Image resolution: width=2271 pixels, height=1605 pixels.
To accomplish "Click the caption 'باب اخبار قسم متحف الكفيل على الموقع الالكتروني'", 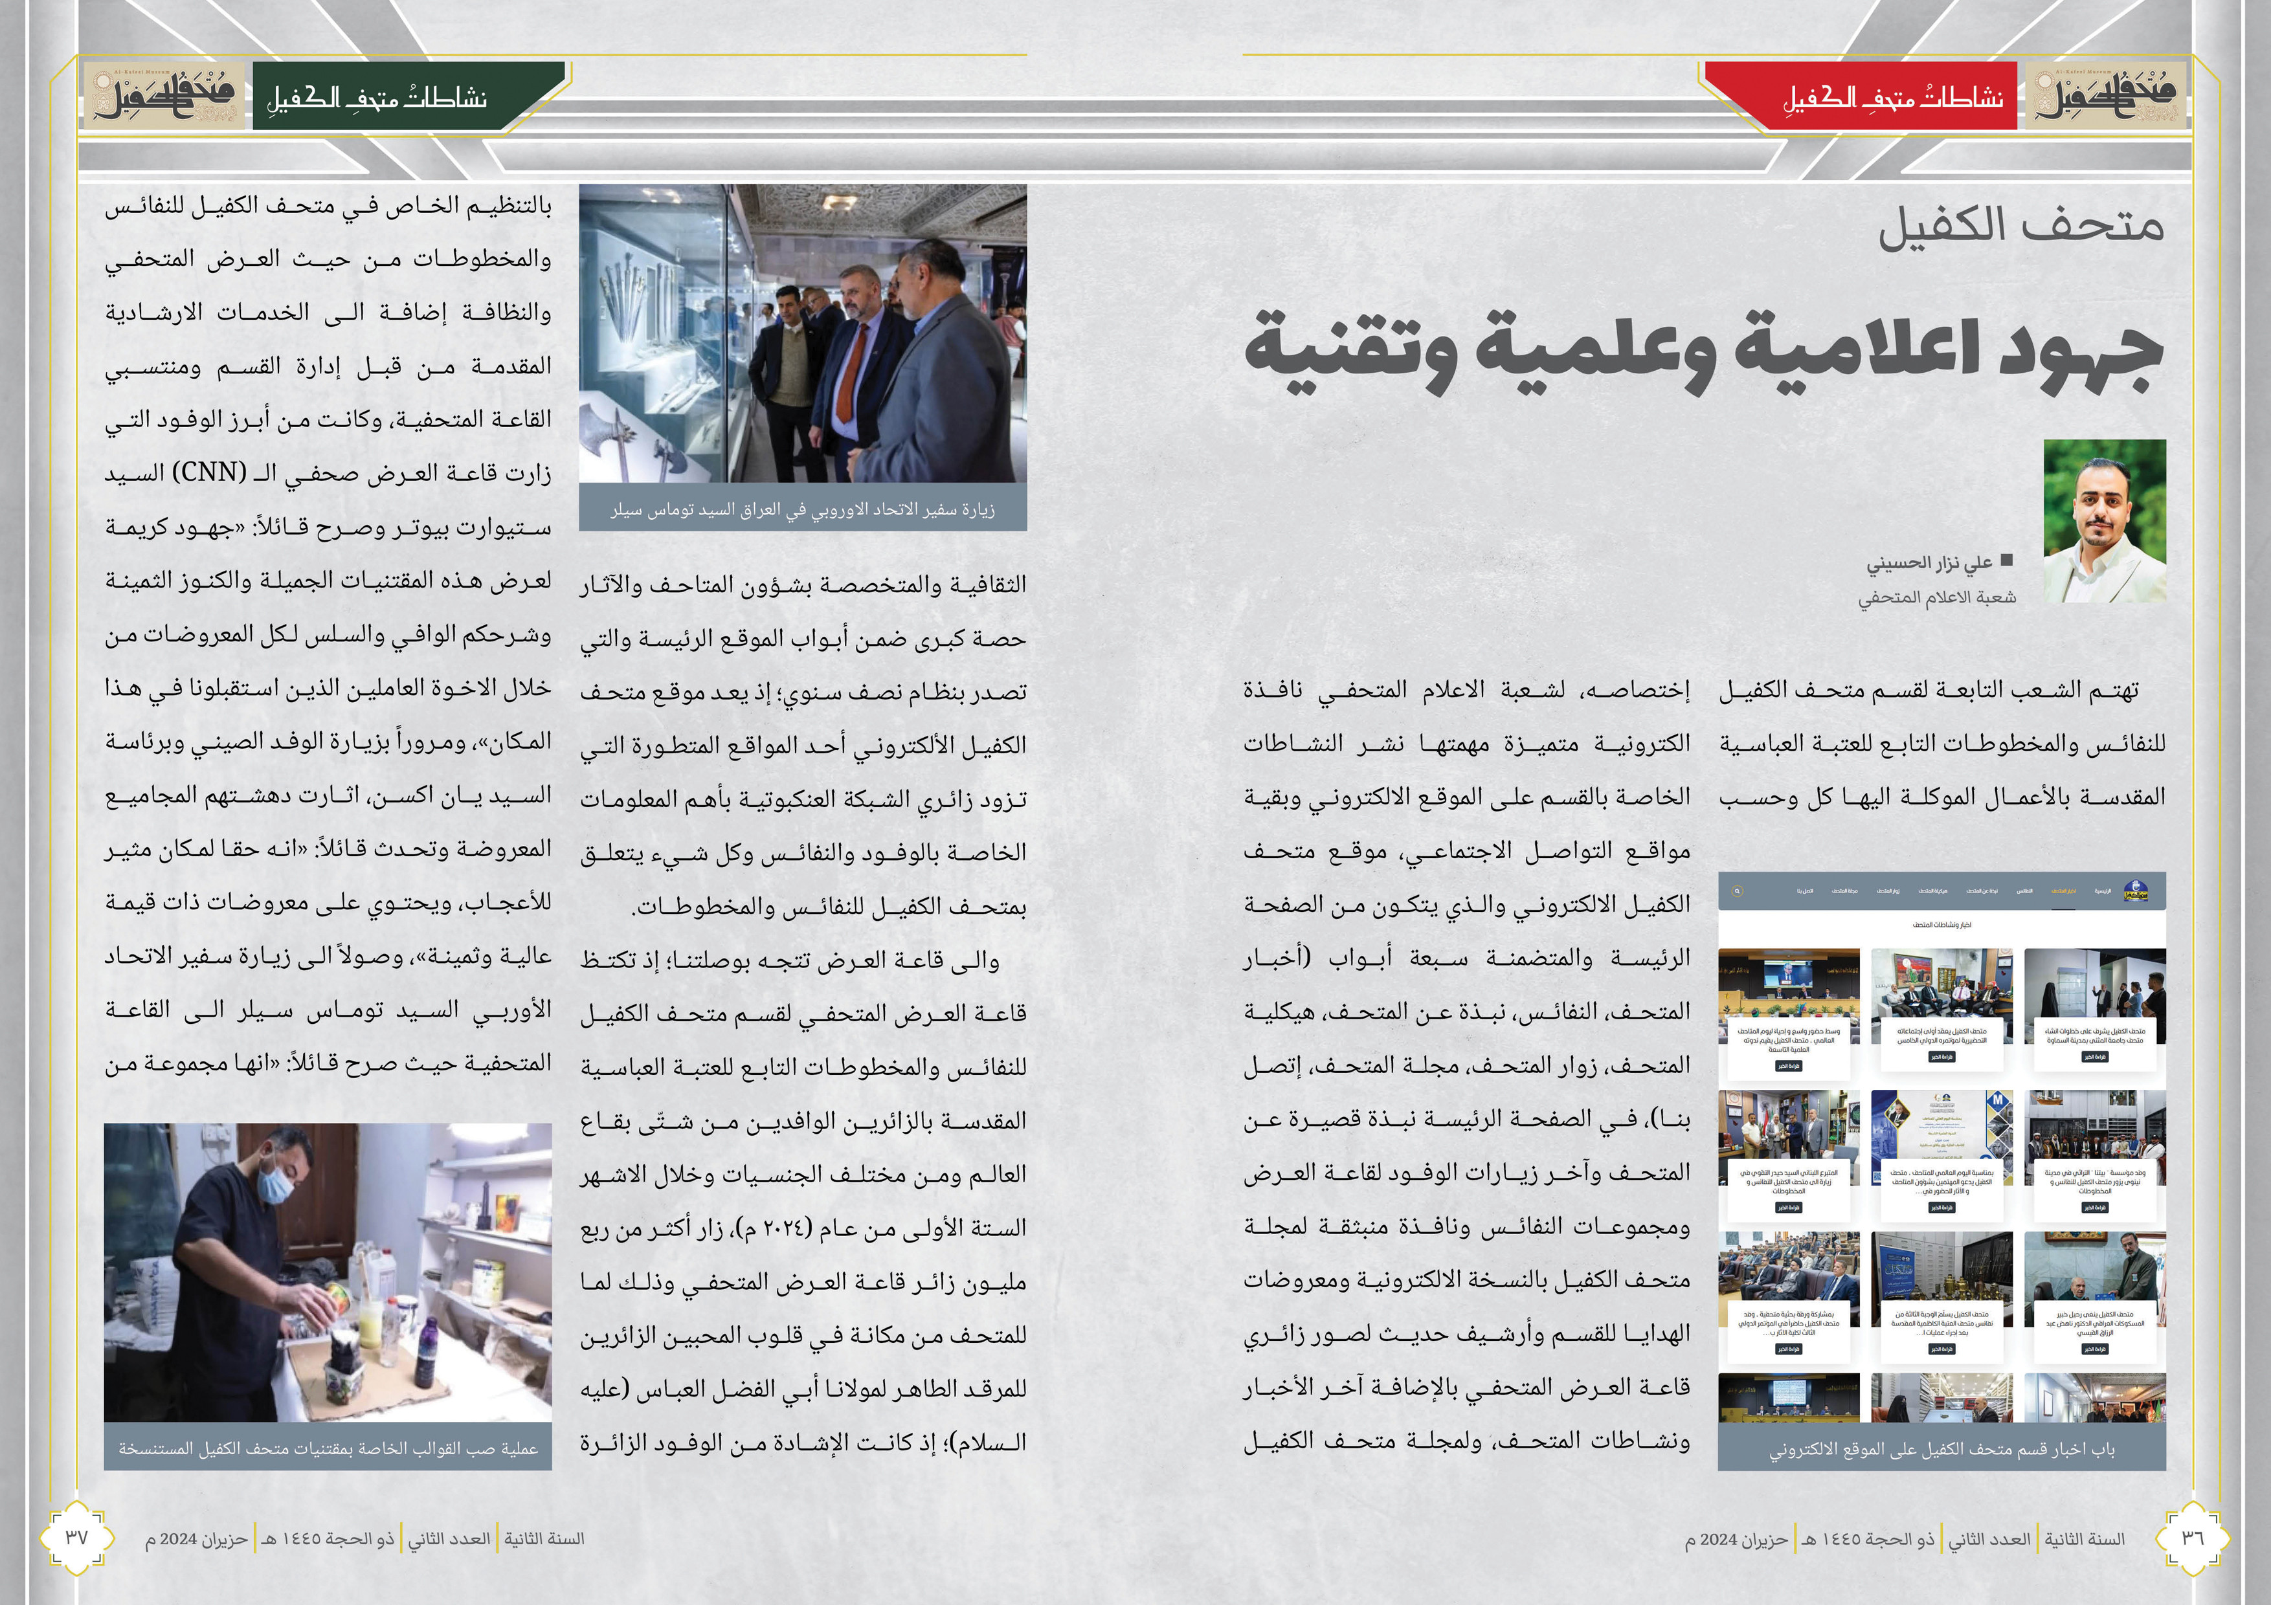I will point(1943,1449).
